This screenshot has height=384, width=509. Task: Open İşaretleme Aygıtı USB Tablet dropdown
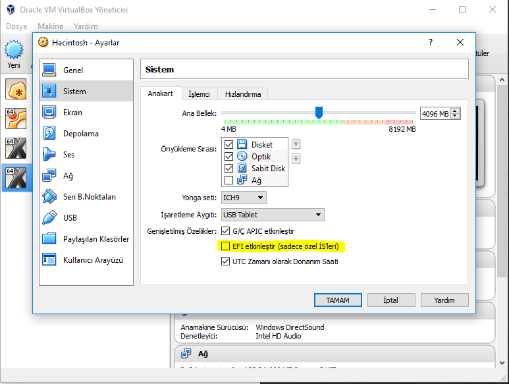tap(273, 215)
